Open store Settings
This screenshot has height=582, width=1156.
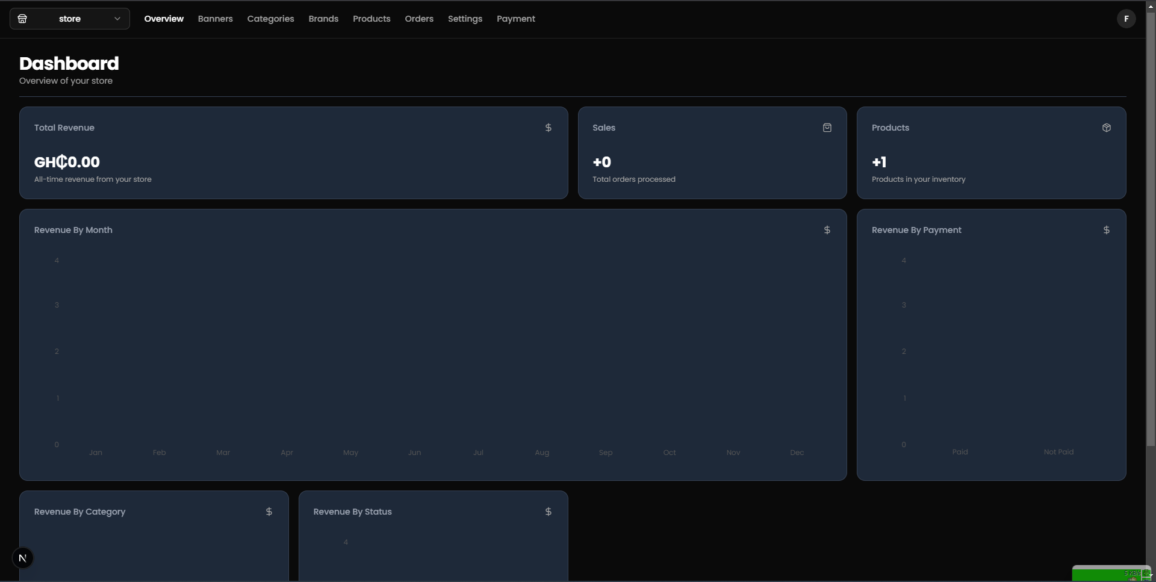click(x=465, y=19)
